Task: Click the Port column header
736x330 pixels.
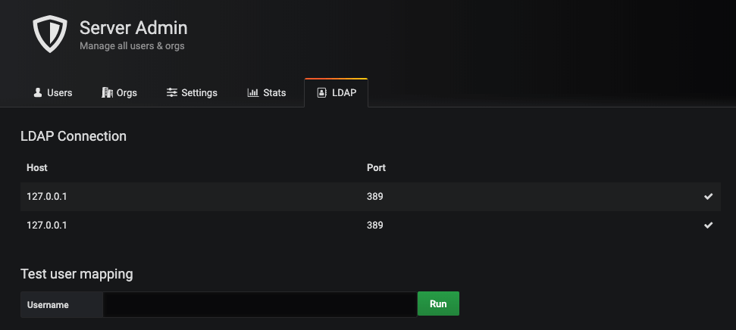Action: (376, 167)
